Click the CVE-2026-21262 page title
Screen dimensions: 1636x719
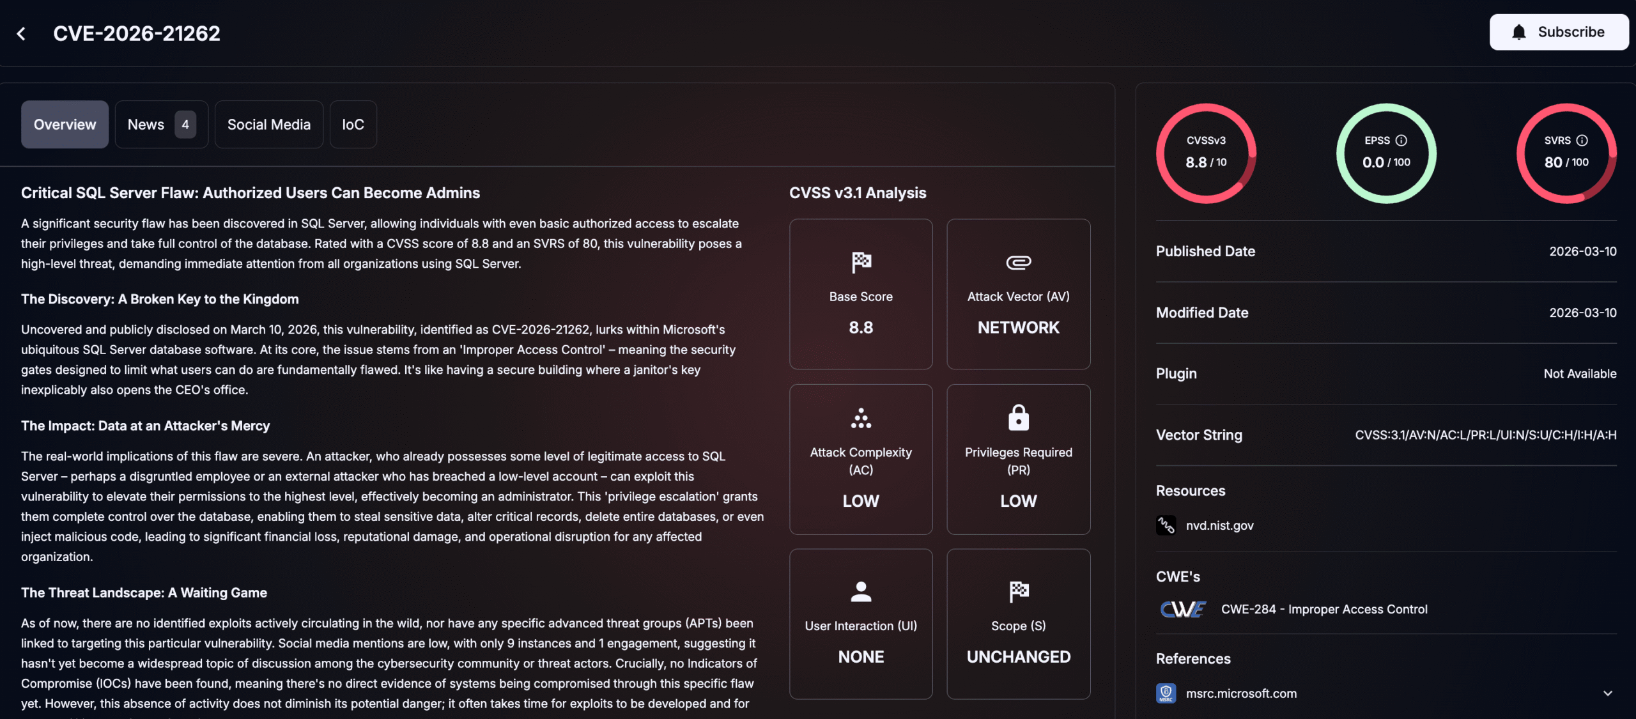pyautogui.click(x=137, y=33)
